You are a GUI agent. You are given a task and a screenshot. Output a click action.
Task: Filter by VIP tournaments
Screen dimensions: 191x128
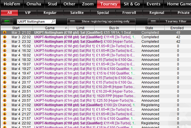tap(28, 12)
